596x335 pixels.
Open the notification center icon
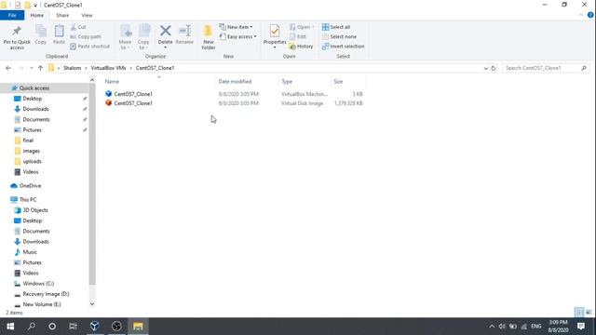(x=581, y=327)
